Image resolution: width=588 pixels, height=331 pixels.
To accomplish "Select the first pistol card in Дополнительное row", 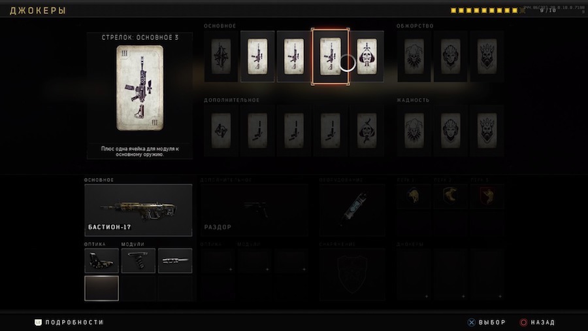I will click(257, 130).
